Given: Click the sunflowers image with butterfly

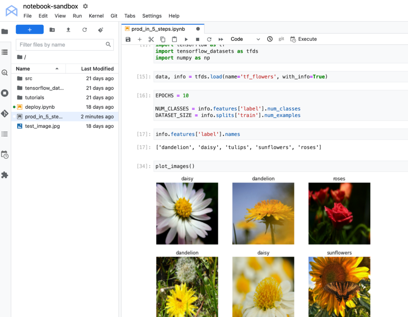Looking at the screenshot, I should point(339,286).
